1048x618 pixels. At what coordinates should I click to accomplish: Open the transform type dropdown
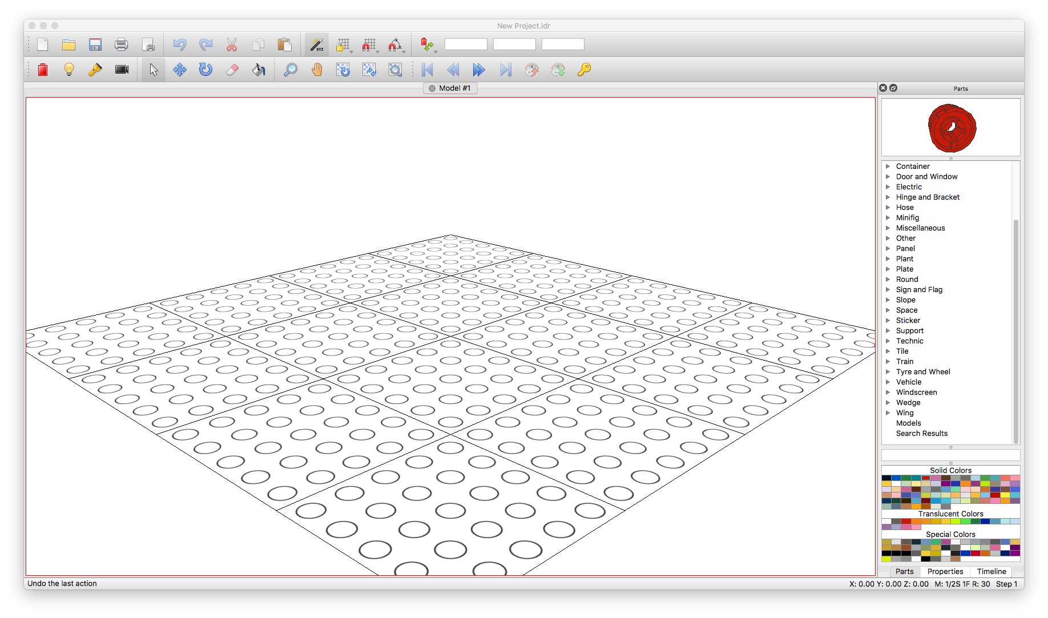(429, 45)
